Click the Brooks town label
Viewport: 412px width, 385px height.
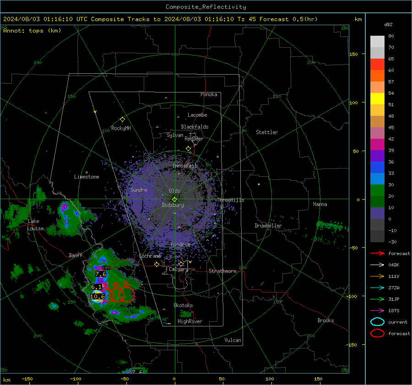[x=325, y=320]
